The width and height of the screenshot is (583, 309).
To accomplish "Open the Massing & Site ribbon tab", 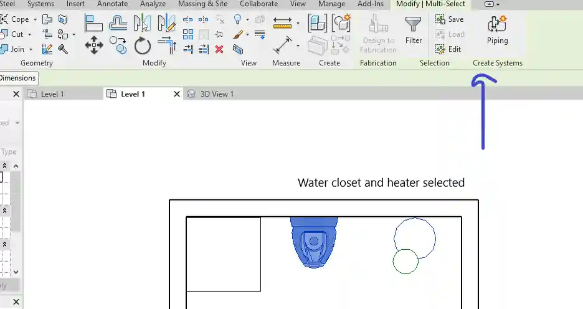I will (202, 4).
